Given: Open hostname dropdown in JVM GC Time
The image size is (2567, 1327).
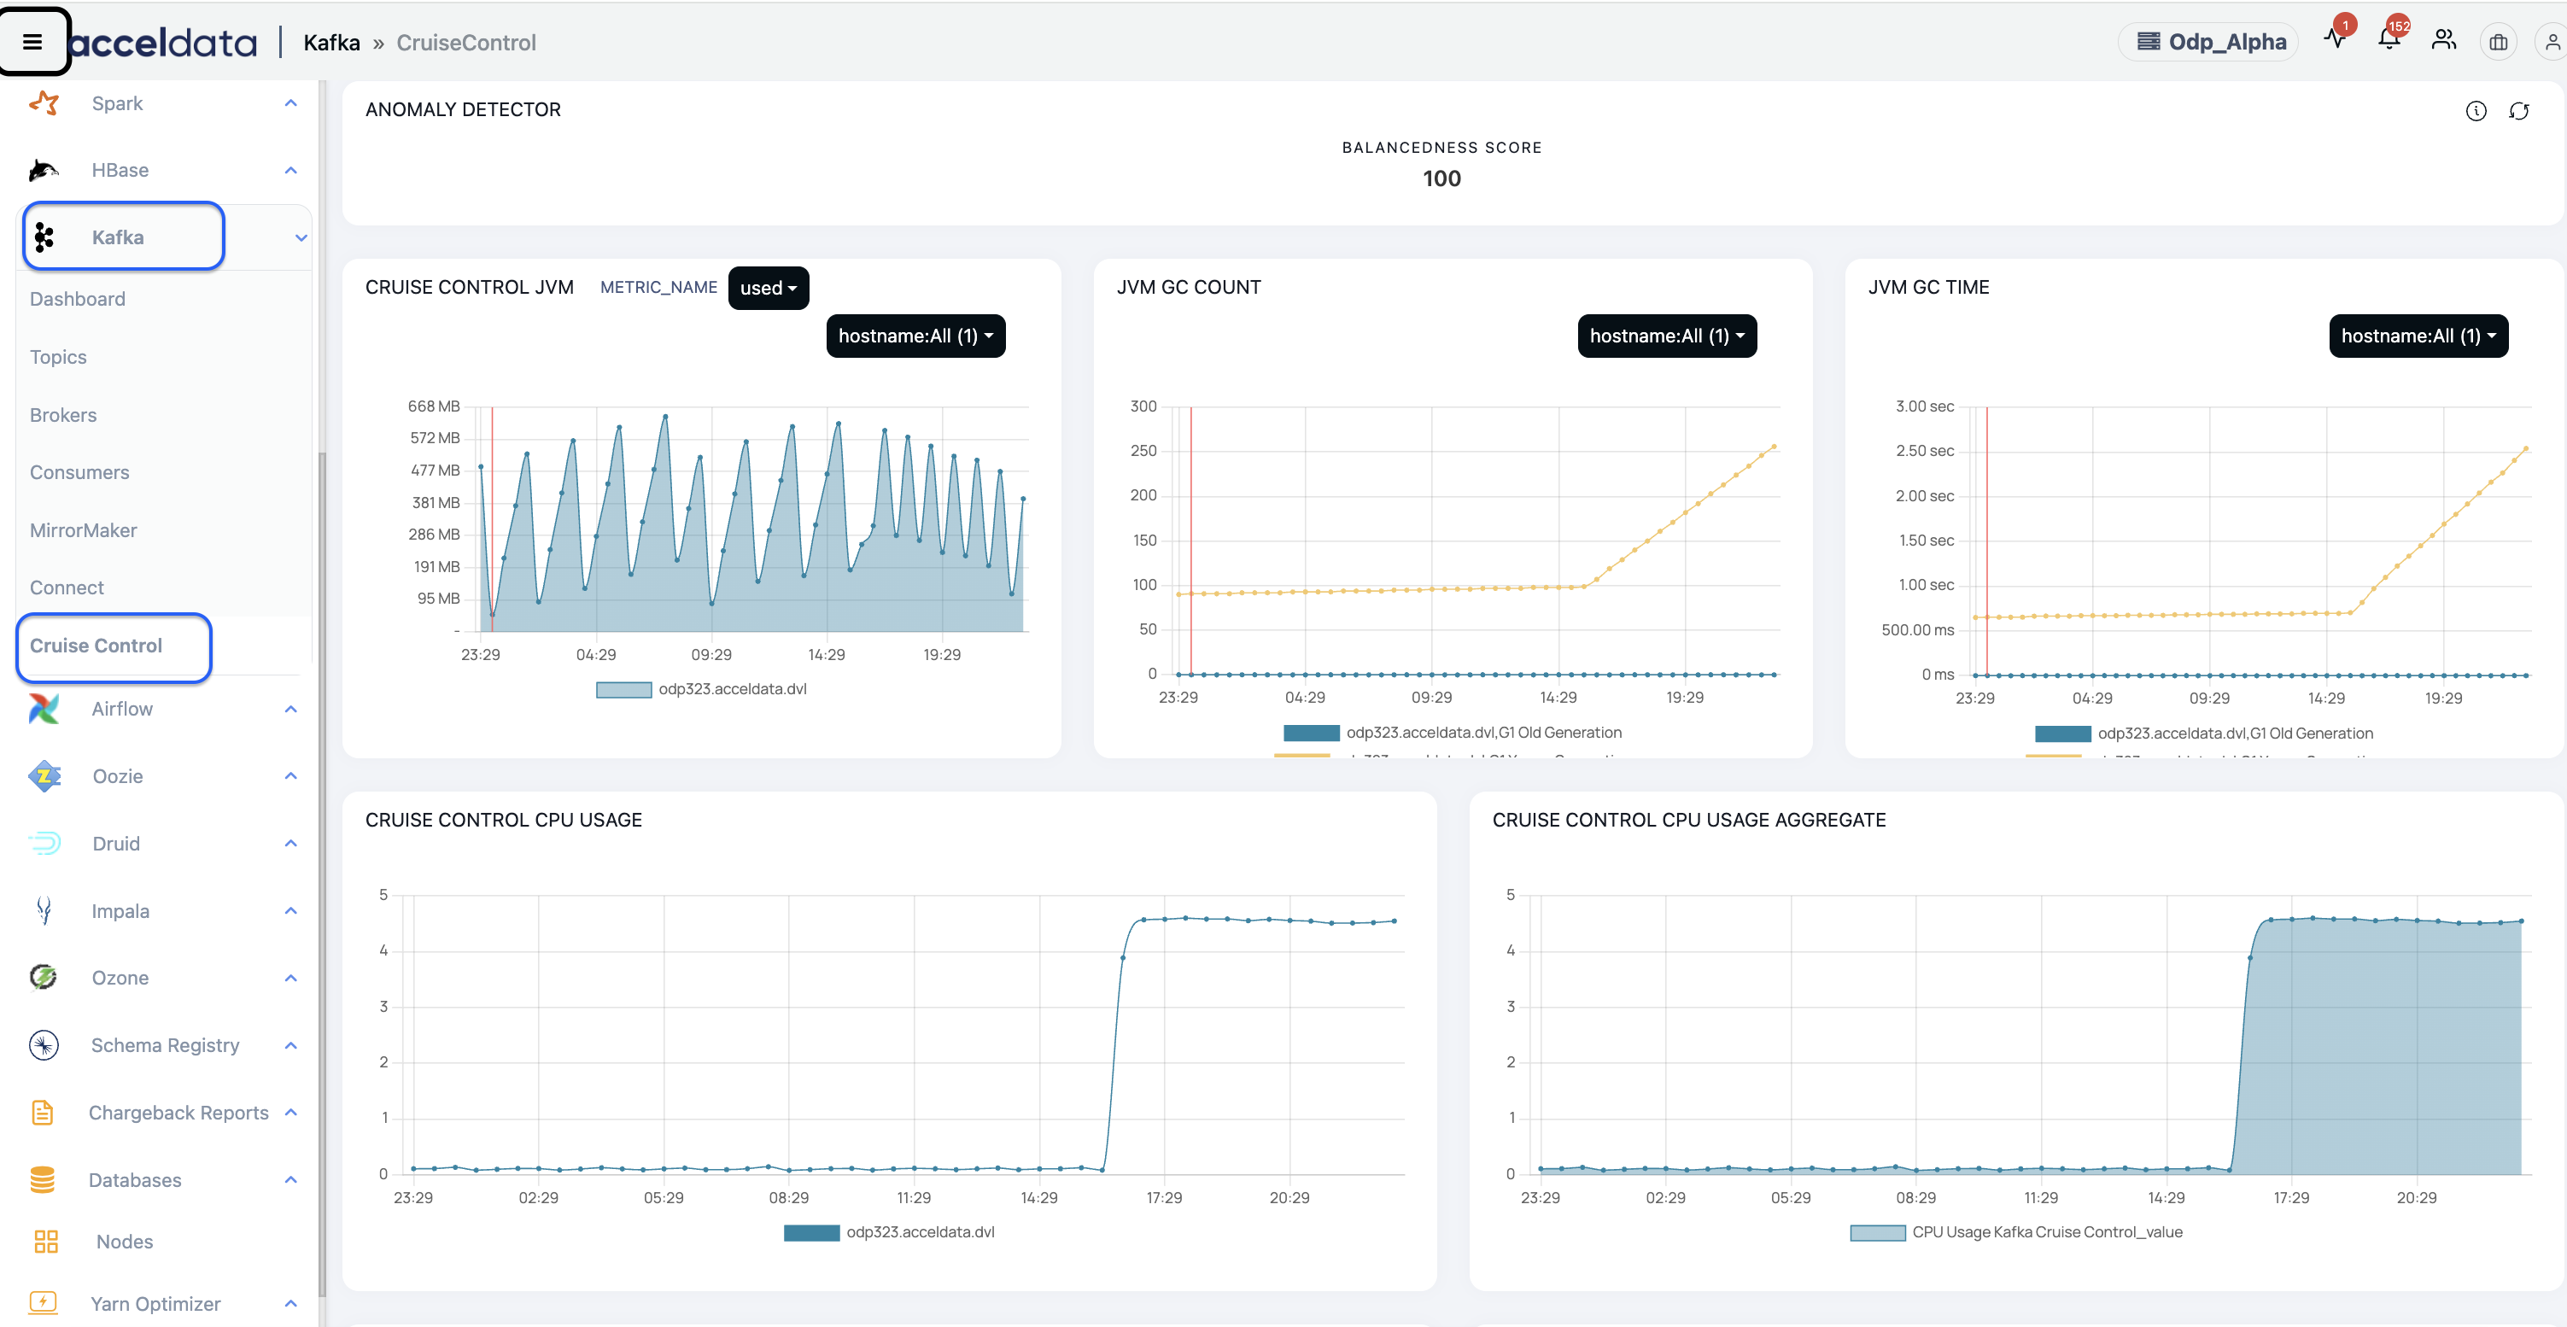Looking at the screenshot, I should coord(2418,336).
